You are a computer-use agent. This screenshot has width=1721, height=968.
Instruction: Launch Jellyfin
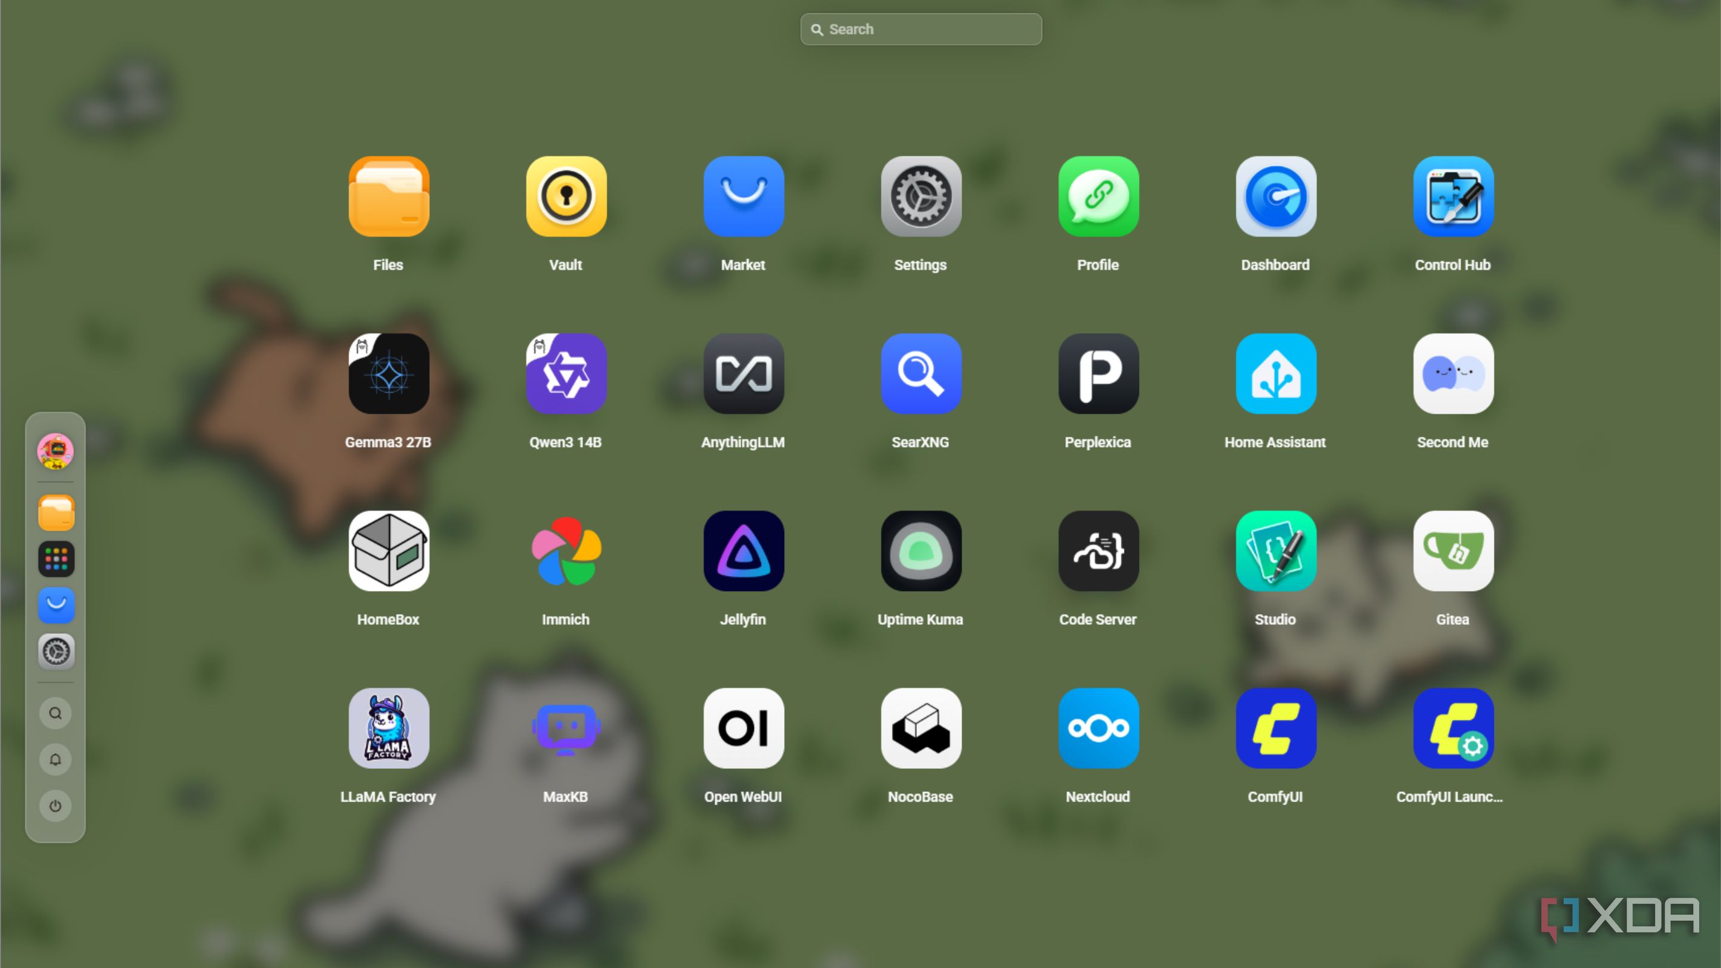(744, 551)
